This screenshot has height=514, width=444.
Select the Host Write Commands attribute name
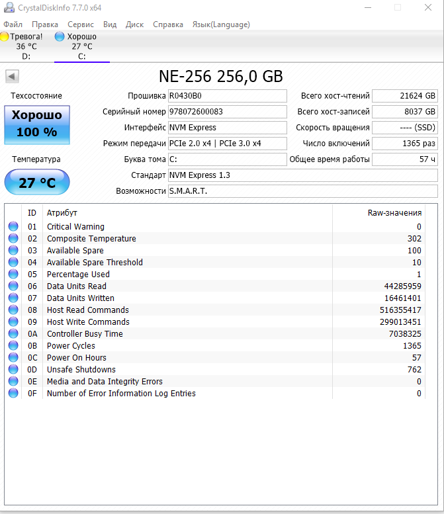click(88, 322)
